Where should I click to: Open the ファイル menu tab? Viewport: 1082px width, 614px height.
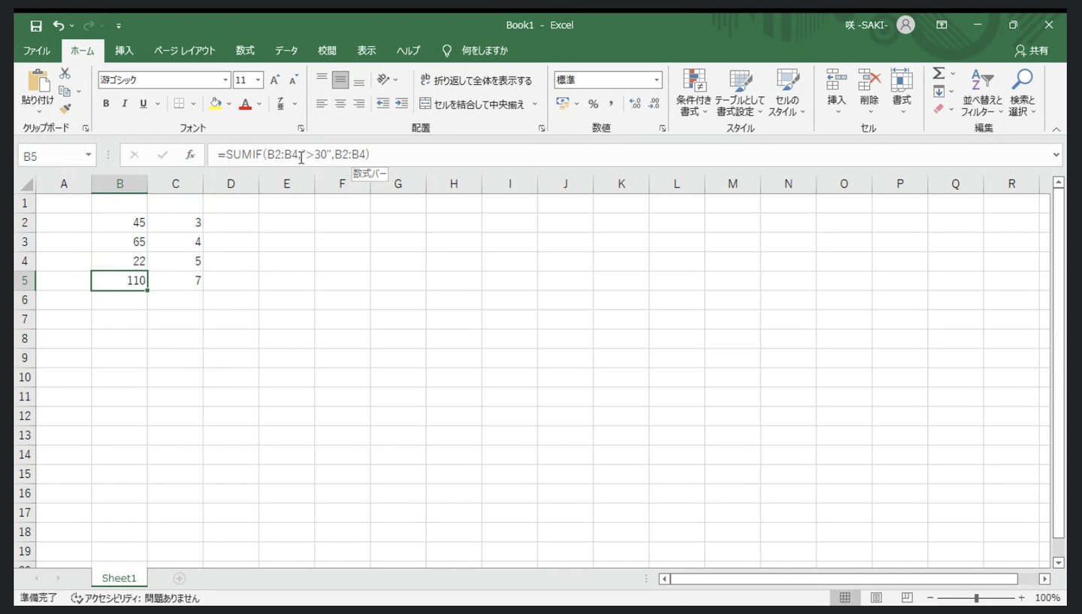pos(37,50)
